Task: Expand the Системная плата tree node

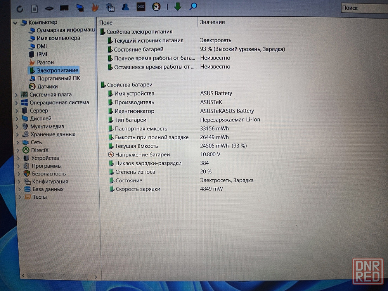Action: point(17,95)
